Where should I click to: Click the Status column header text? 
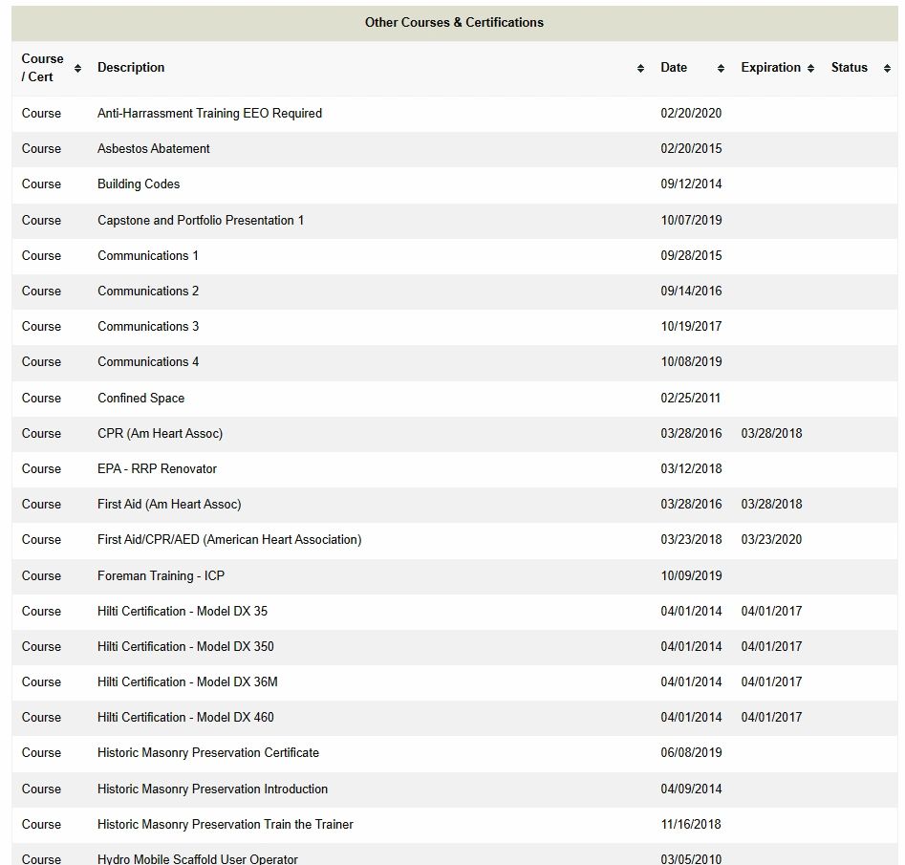849,68
